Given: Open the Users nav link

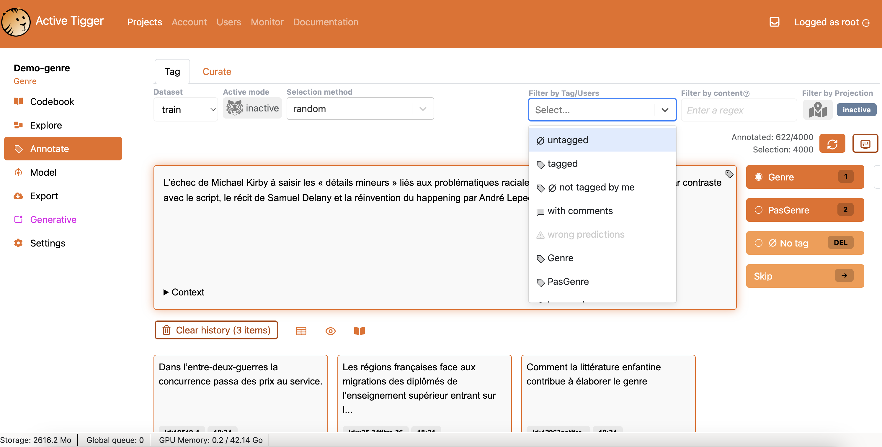Looking at the screenshot, I should [229, 22].
